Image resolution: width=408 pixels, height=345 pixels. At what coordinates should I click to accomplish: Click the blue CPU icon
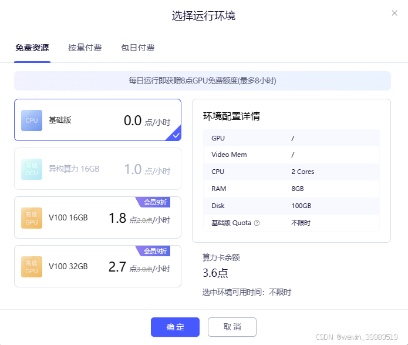(32, 120)
